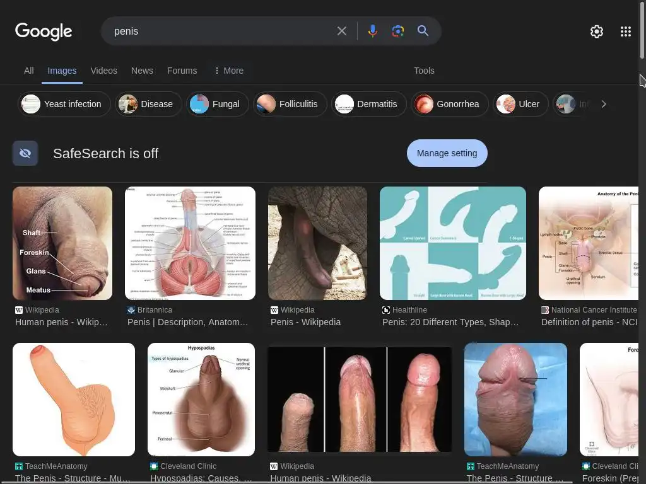Click the Google logo
This screenshot has width=646, height=484.
click(x=44, y=32)
